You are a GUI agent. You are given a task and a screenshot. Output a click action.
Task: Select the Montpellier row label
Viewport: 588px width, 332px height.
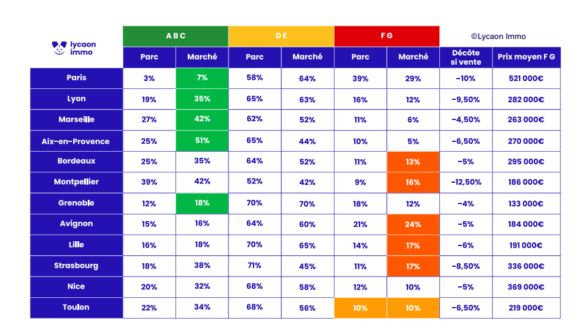[x=77, y=182]
